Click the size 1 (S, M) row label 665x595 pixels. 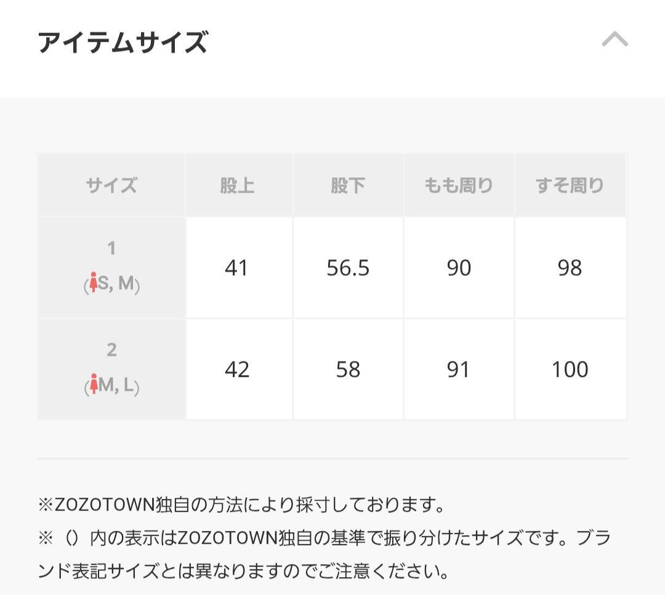pos(111,267)
